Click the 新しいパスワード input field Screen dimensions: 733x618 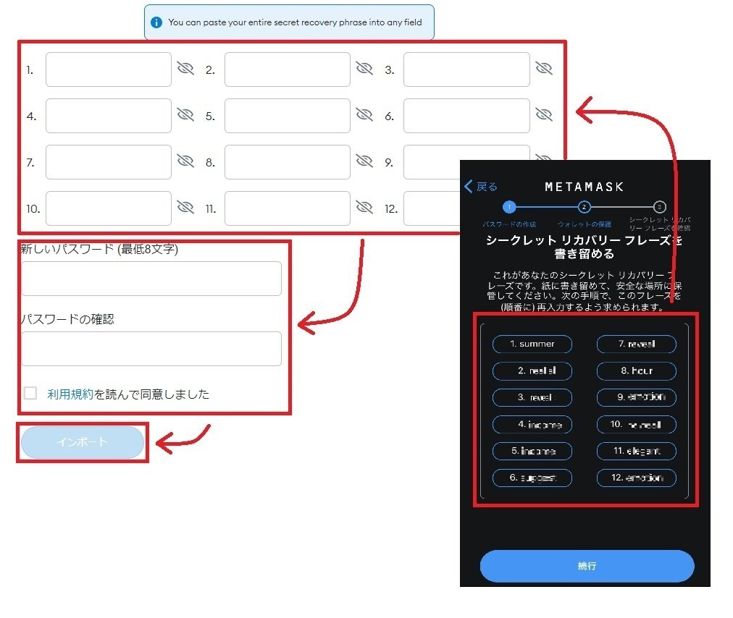coord(151,278)
